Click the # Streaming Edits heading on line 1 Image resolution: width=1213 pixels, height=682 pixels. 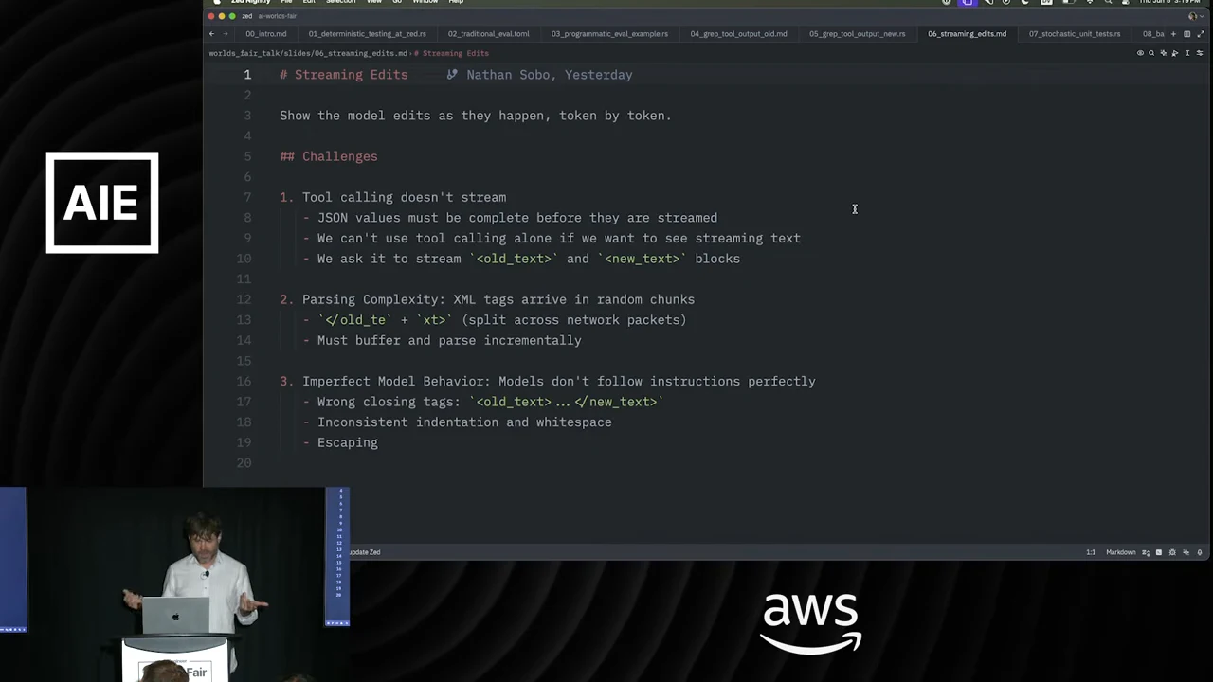pyautogui.click(x=343, y=75)
